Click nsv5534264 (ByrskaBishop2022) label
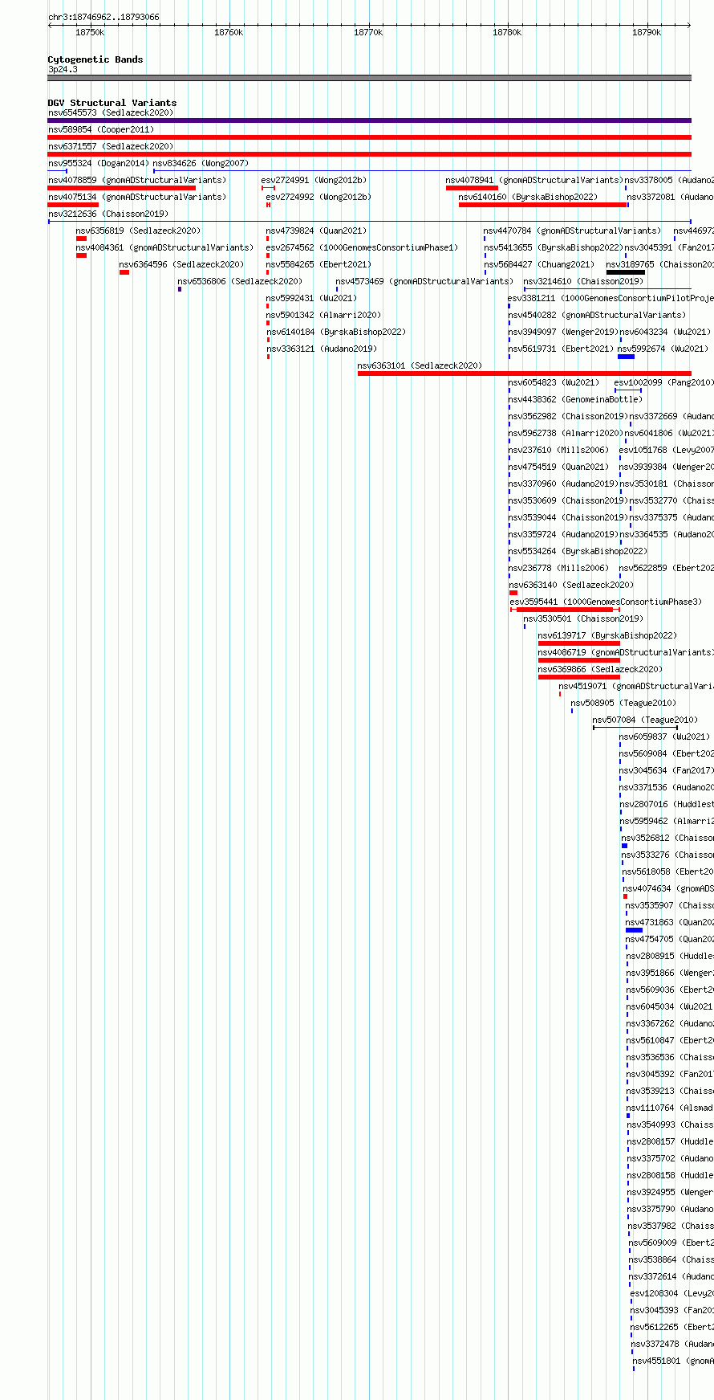Screen dimensions: 714x1400 click(x=578, y=551)
